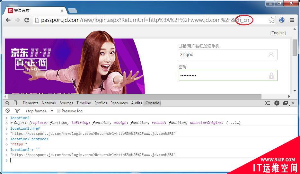This screenshot has width=300, height=174.
Task: Open the globe extension icon
Action: click(282, 20)
